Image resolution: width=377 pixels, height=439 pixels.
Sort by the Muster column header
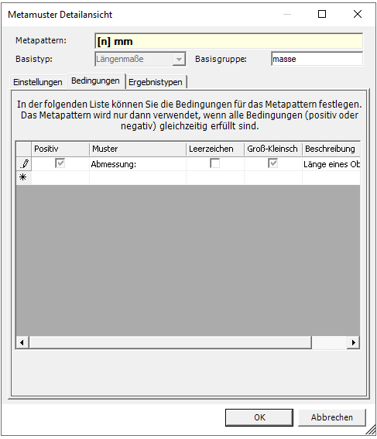[x=138, y=149]
